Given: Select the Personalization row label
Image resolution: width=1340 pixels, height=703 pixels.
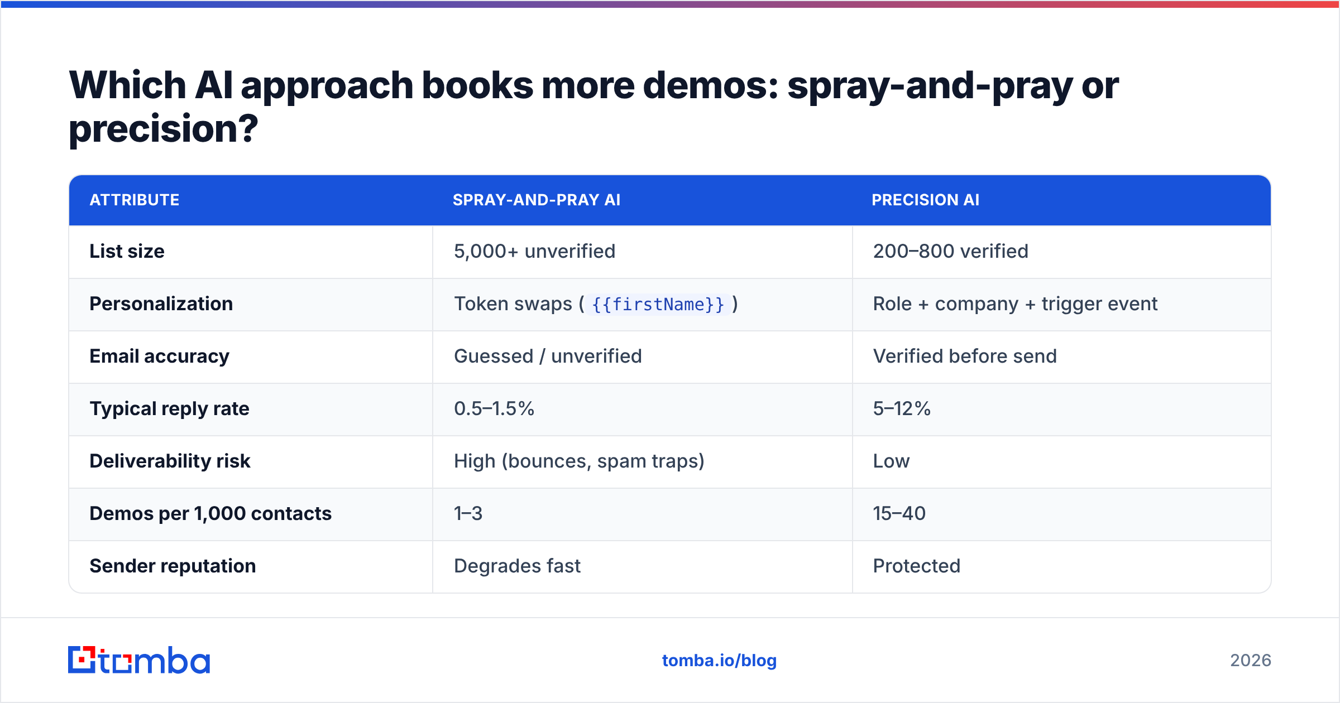Looking at the screenshot, I should pyautogui.click(x=161, y=304).
